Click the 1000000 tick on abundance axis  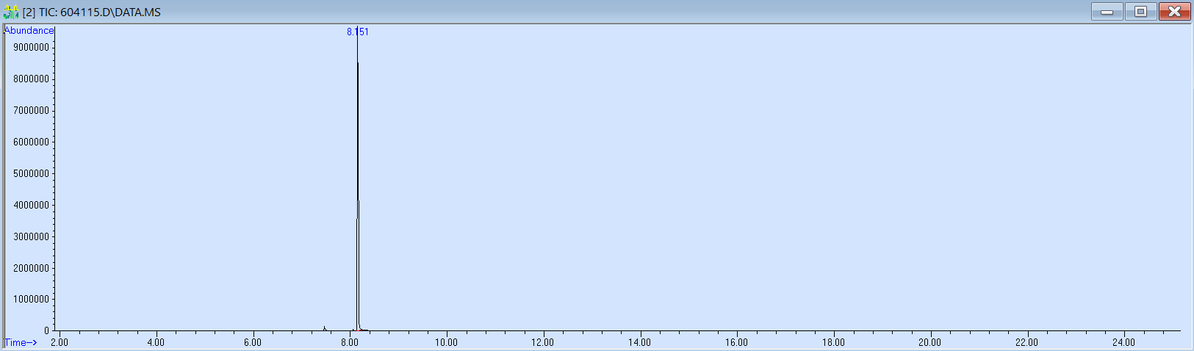coord(31,300)
